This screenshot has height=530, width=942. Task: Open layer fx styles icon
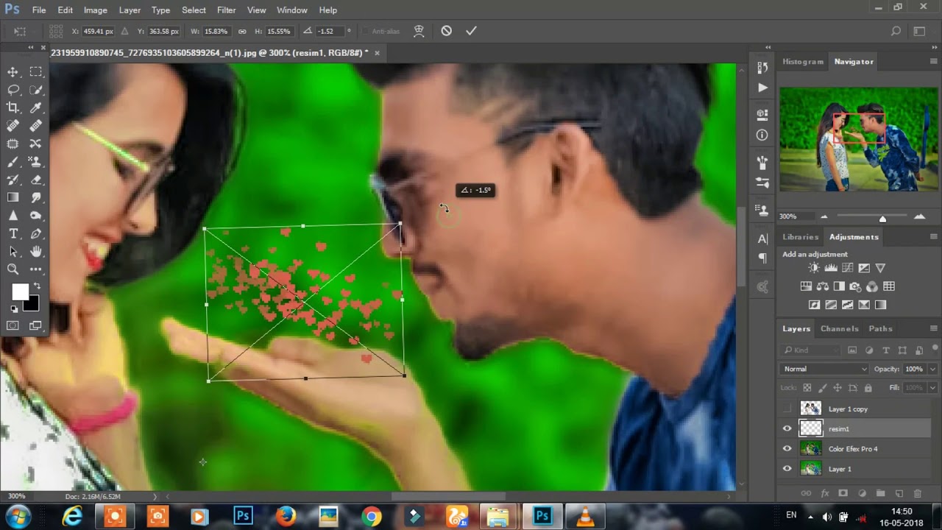click(x=825, y=493)
